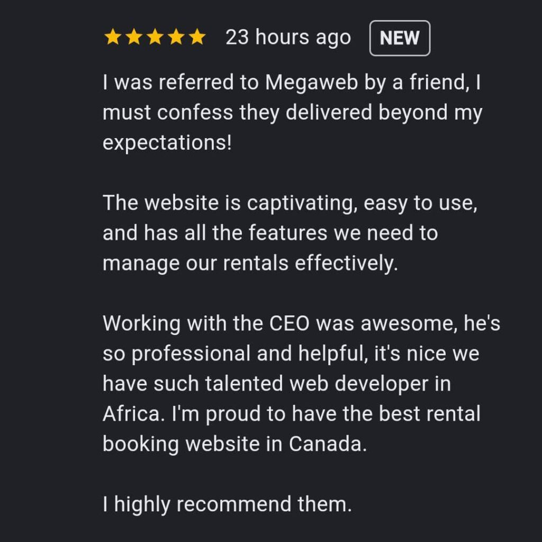Click 'Working with the CEO' line

click(x=301, y=323)
